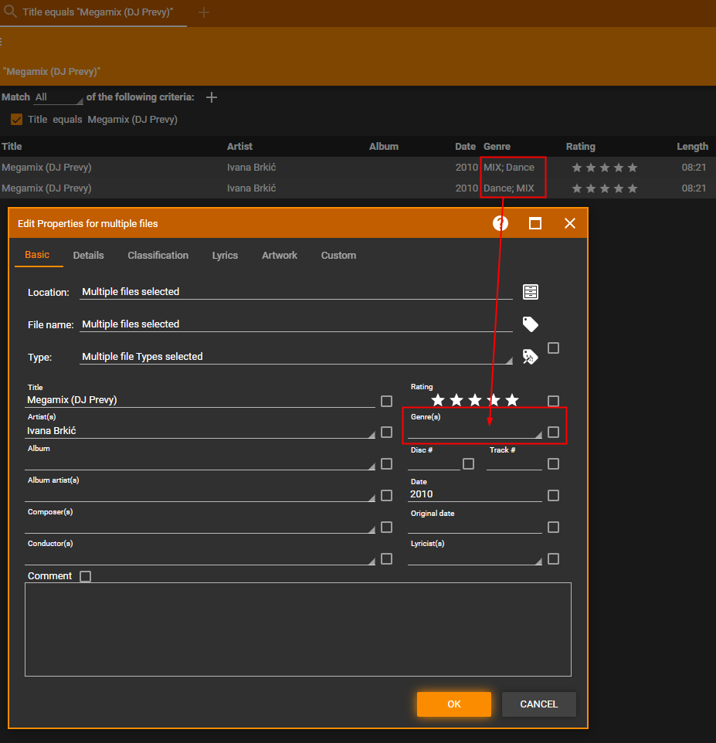Enable the Genre(s) field checkbox
The height and width of the screenshot is (743, 716).
pyautogui.click(x=553, y=433)
